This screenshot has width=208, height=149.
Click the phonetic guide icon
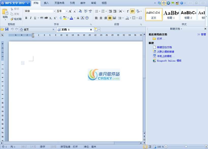(90, 11)
